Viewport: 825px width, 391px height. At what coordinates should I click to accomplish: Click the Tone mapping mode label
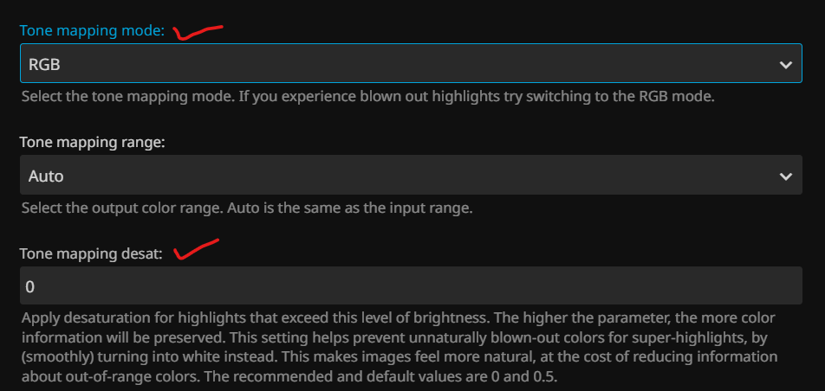coord(92,30)
